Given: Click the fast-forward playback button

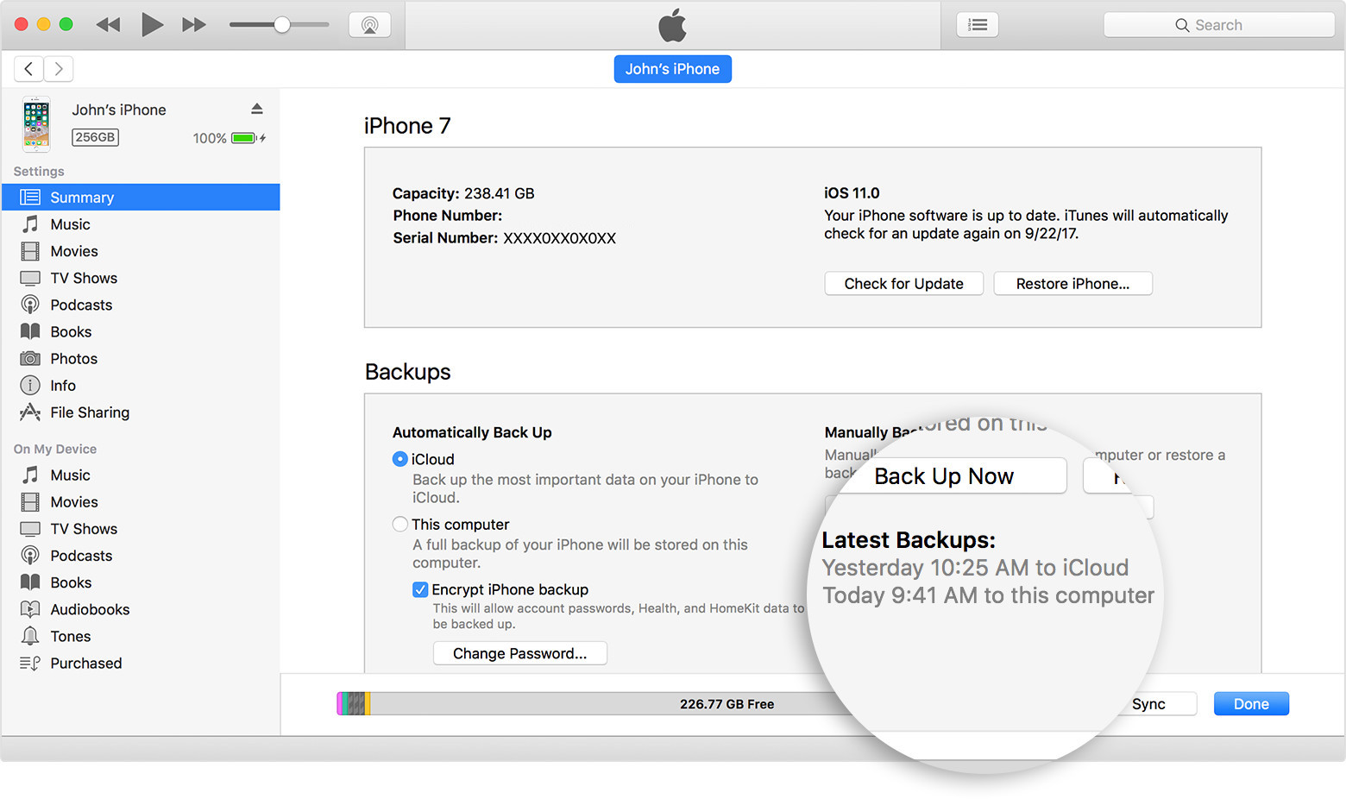Looking at the screenshot, I should coord(194,25).
